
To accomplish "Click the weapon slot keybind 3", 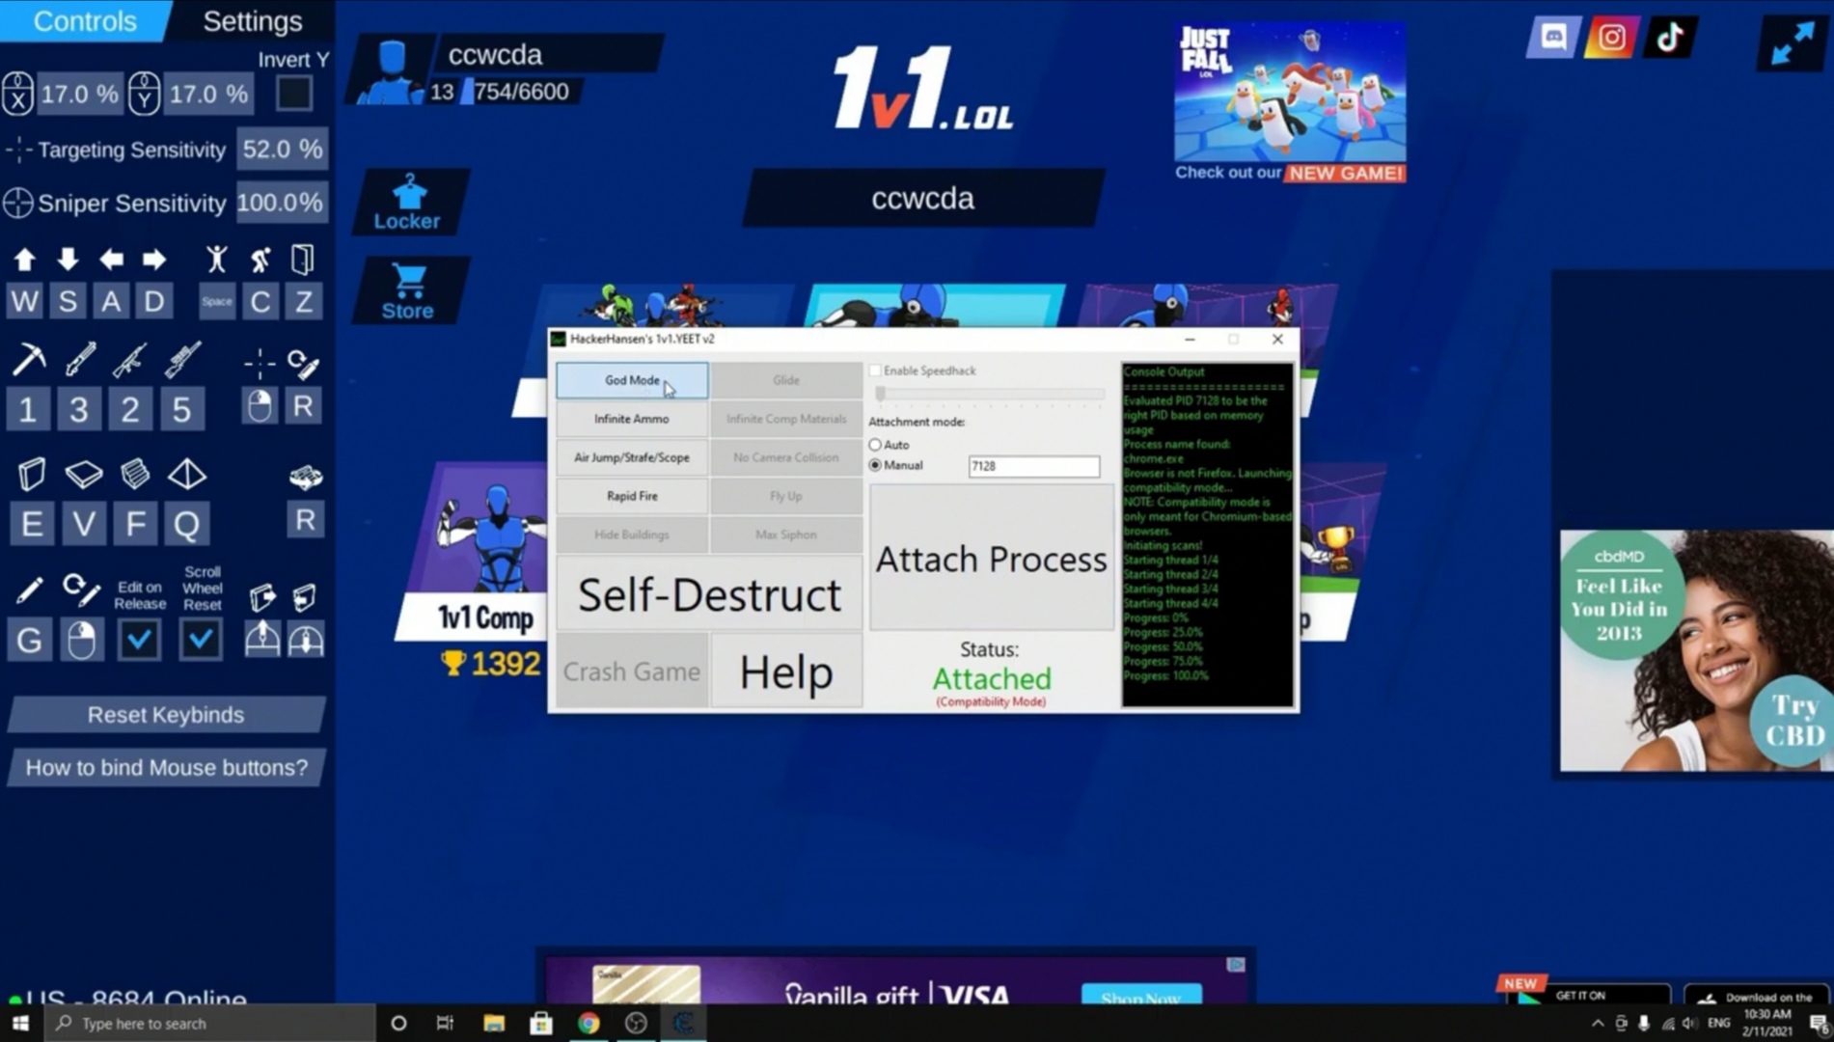I will pyautogui.click(x=78, y=409).
